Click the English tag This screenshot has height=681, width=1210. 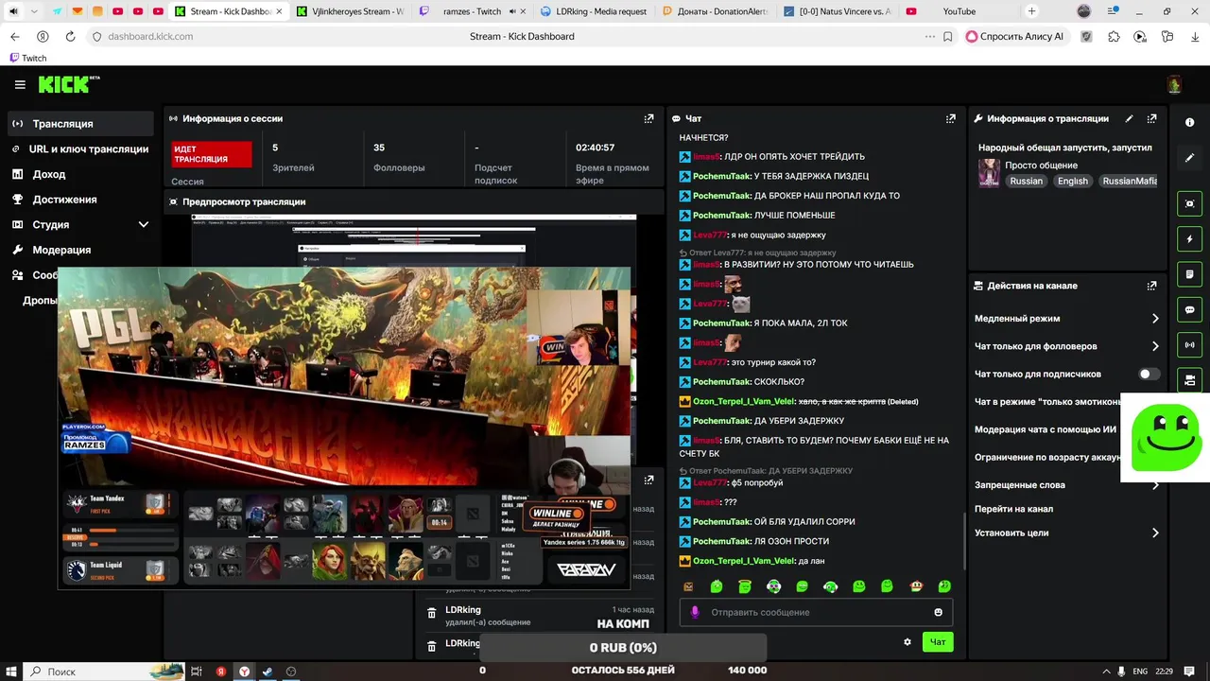[x=1072, y=181]
